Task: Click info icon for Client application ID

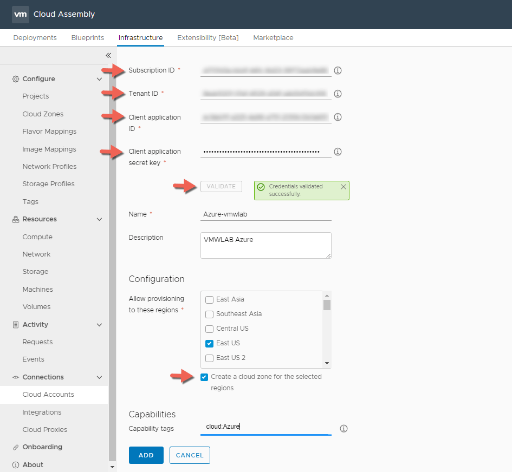Action: 338,117
